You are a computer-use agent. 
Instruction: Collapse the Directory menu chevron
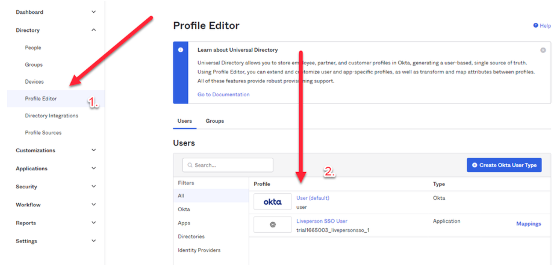[x=94, y=30]
